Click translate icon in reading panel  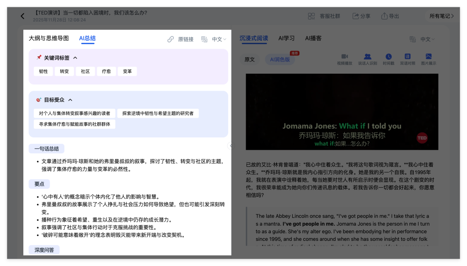point(413,39)
